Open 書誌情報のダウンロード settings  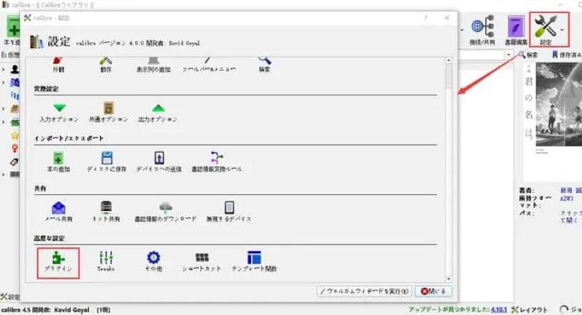(x=165, y=212)
